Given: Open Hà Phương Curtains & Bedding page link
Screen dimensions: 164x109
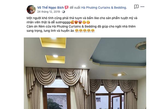Looking at the screenshot, I should coord(104,8).
